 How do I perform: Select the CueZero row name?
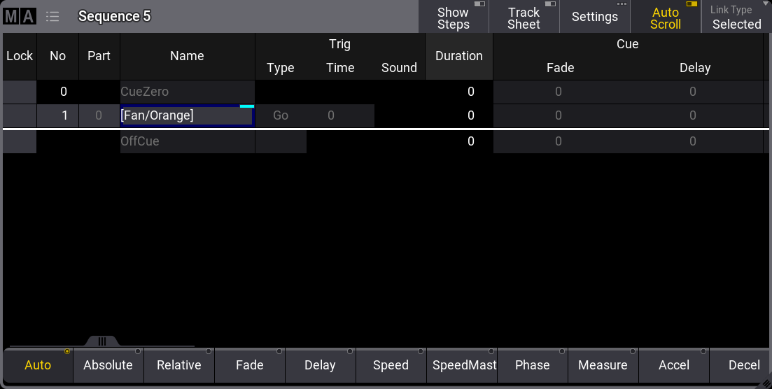(x=187, y=92)
